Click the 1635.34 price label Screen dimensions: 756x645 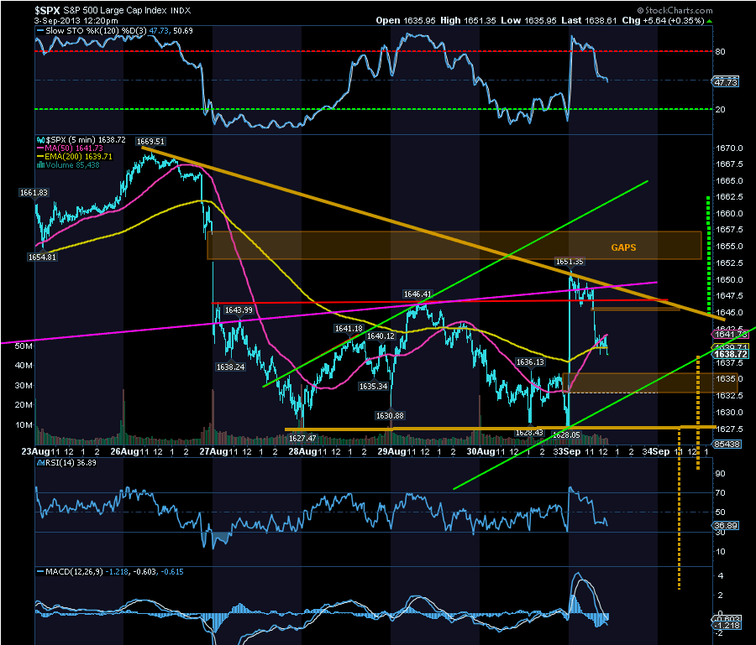pos(373,386)
